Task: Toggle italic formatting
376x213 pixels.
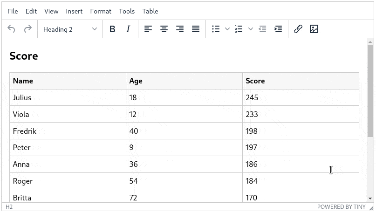Action: click(x=128, y=29)
